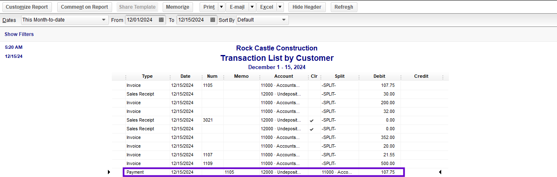Click debit amount 200.00
This screenshot has width=557, height=177.
[388, 103]
